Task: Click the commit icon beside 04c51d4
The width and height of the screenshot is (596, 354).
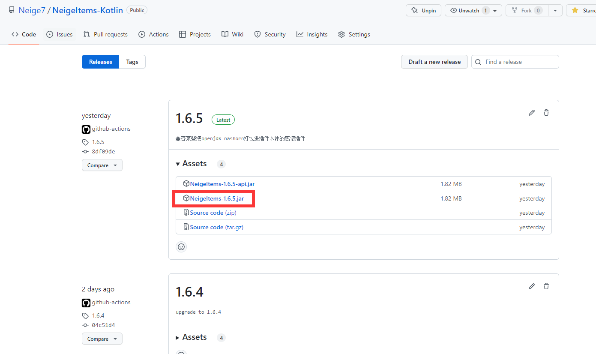Action: point(85,325)
